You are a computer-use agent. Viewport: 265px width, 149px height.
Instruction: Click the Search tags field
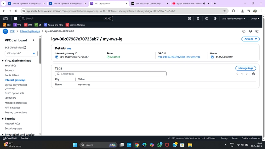coord(111,74)
